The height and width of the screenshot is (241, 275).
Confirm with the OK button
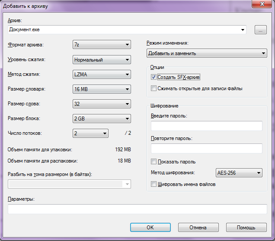[150, 228]
